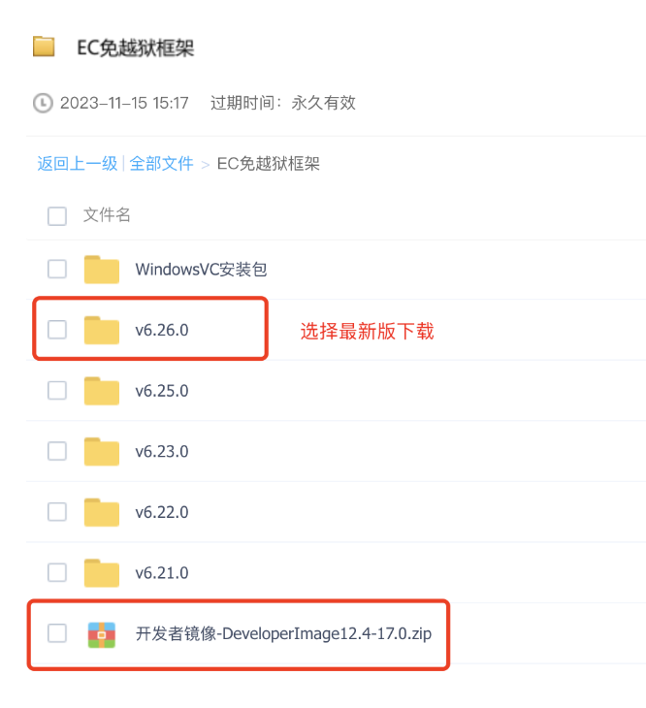This screenshot has height=708, width=646.
Task: Tick the checkbox for v6.21.0
Action: 57,572
